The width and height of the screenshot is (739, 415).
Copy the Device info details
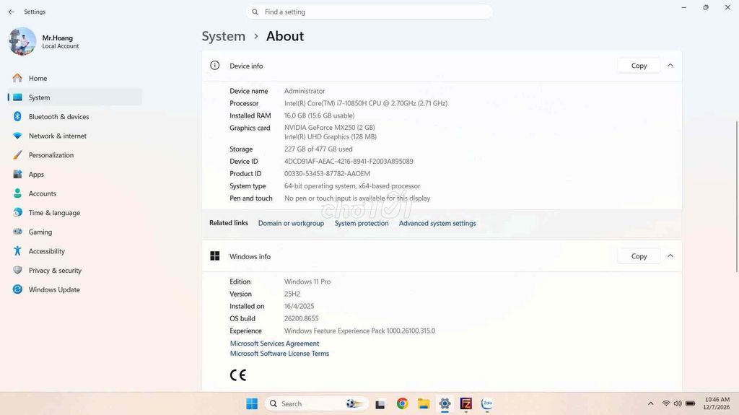point(639,66)
